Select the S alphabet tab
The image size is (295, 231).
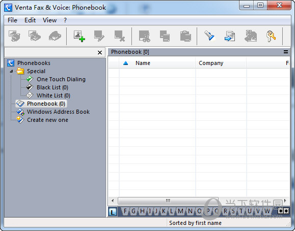point(233,211)
